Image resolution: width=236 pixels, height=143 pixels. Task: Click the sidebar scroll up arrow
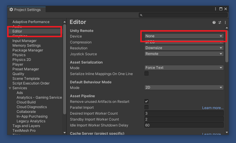point(65,22)
